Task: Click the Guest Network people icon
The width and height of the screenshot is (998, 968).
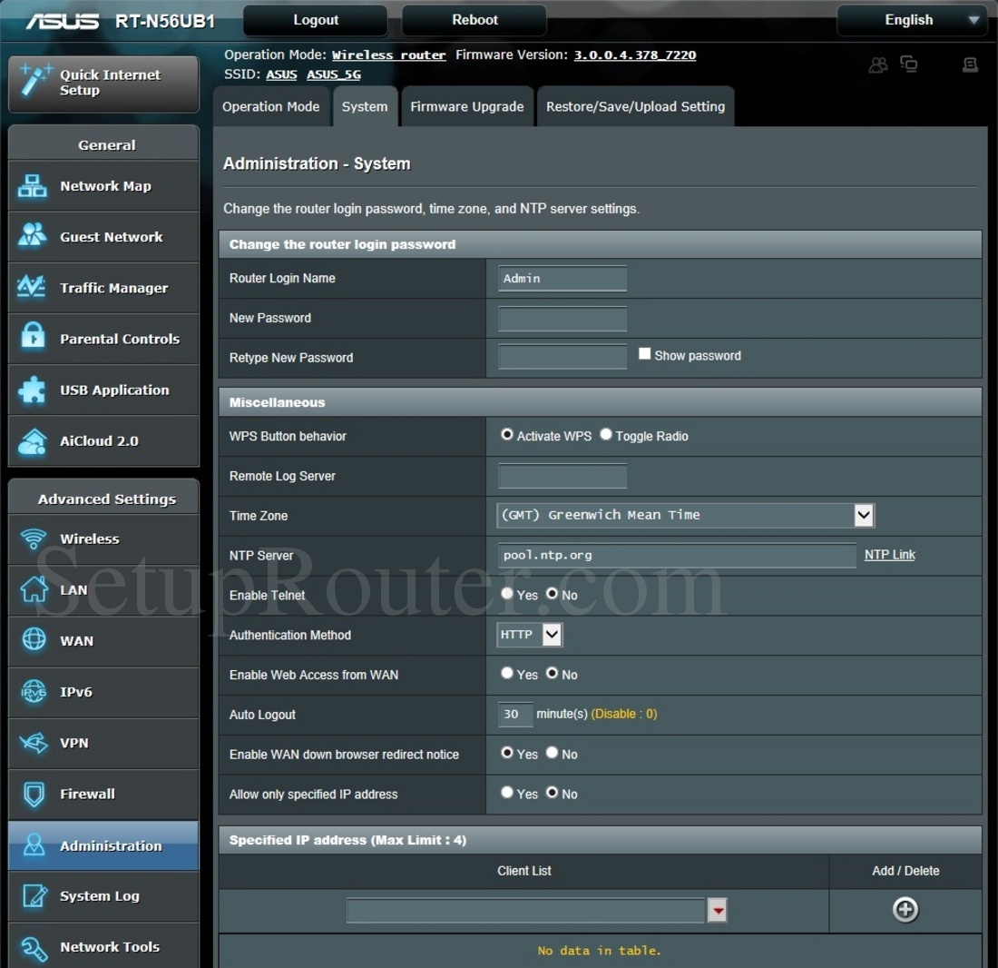Action: pos(33,236)
